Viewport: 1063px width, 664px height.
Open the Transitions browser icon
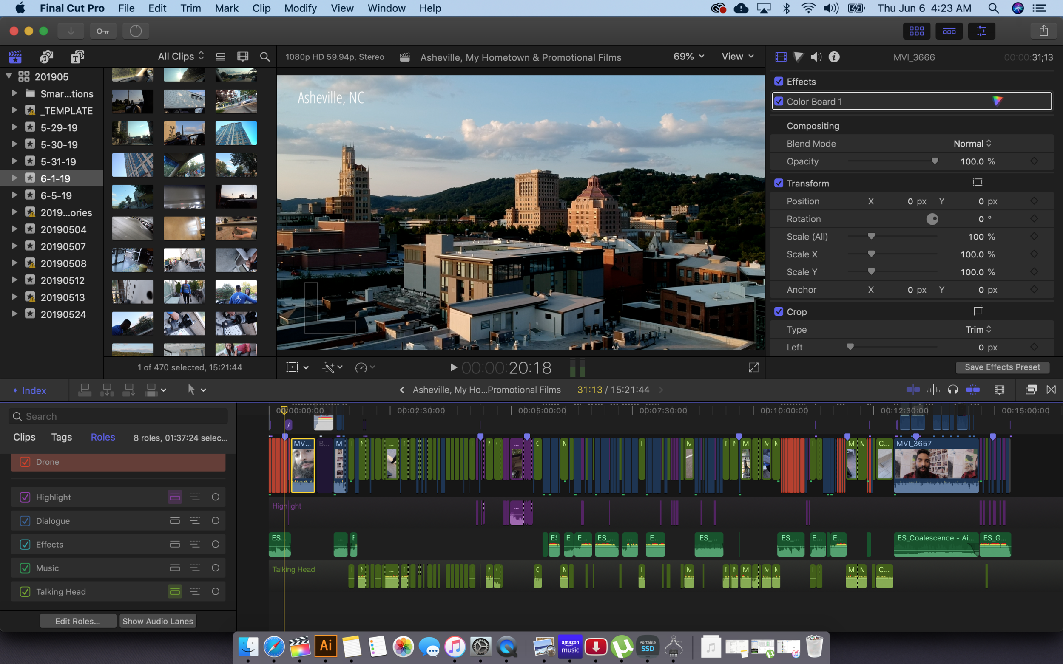1051,390
